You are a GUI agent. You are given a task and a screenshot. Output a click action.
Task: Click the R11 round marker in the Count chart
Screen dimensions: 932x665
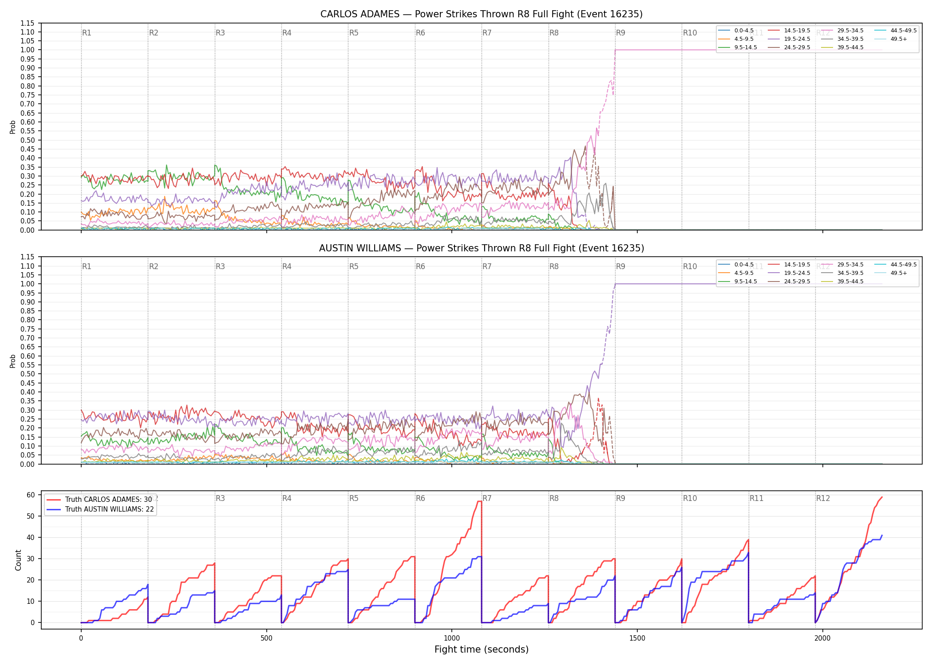(757, 498)
